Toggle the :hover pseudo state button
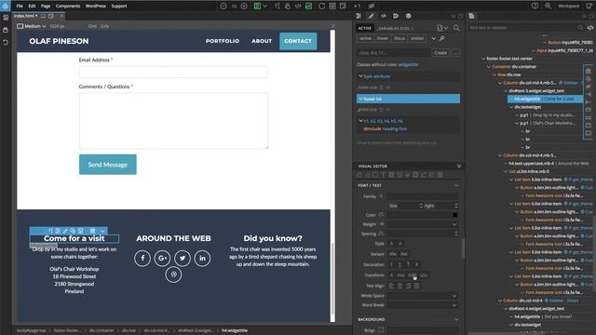The image size is (596, 335). [383, 38]
